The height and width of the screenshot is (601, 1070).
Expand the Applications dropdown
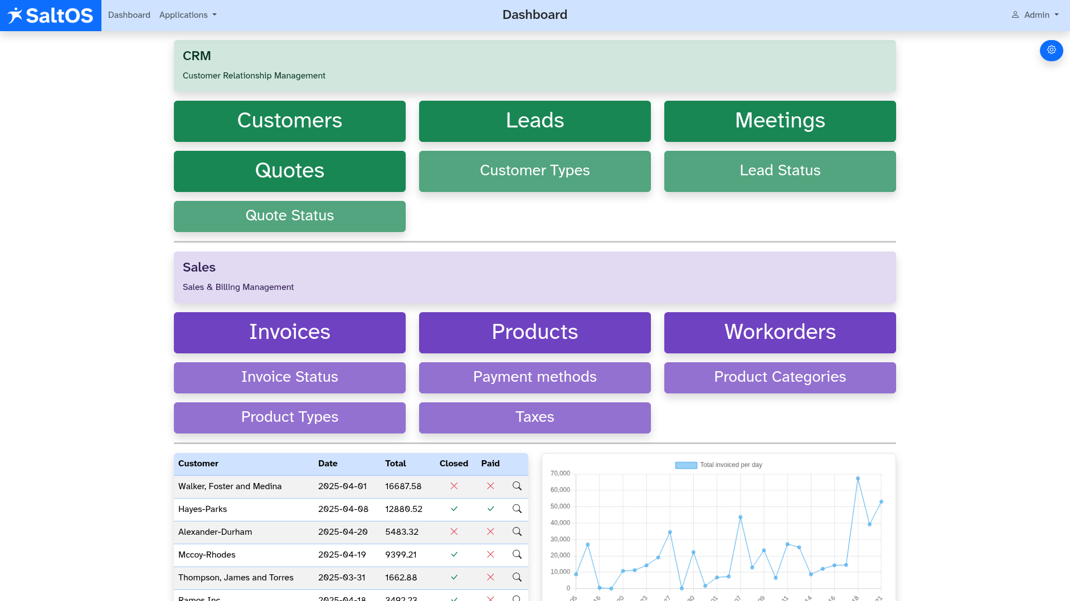(x=187, y=15)
